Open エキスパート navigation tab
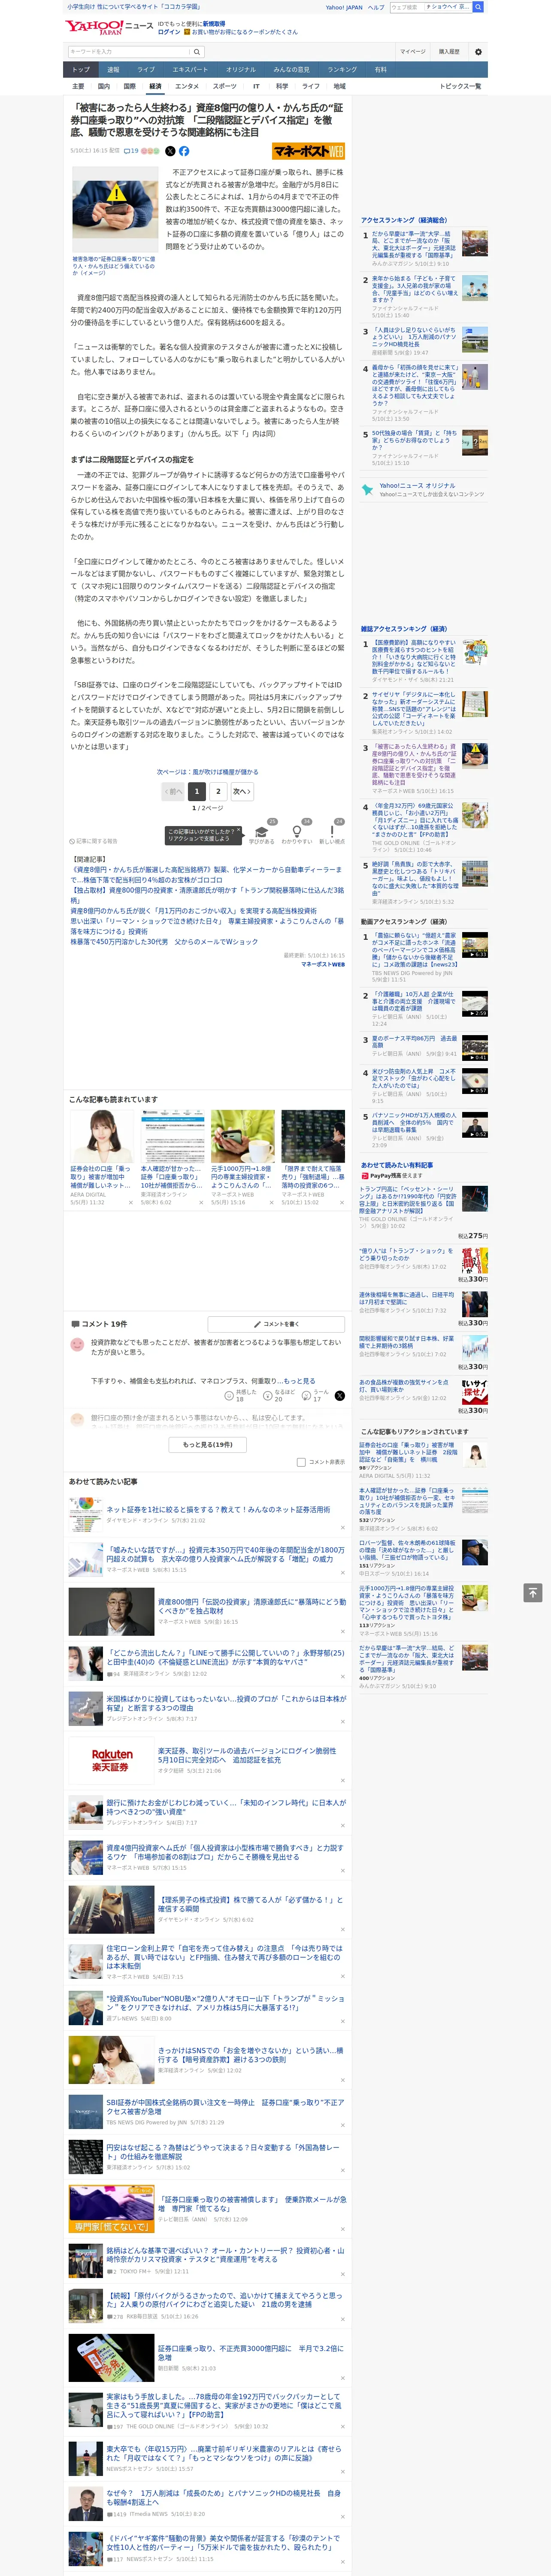This screenshot has height=2576, width=551. [x=190, y=70]
